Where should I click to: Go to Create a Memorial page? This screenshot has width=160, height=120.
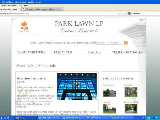pyautogui.click(x=31, y=52)
